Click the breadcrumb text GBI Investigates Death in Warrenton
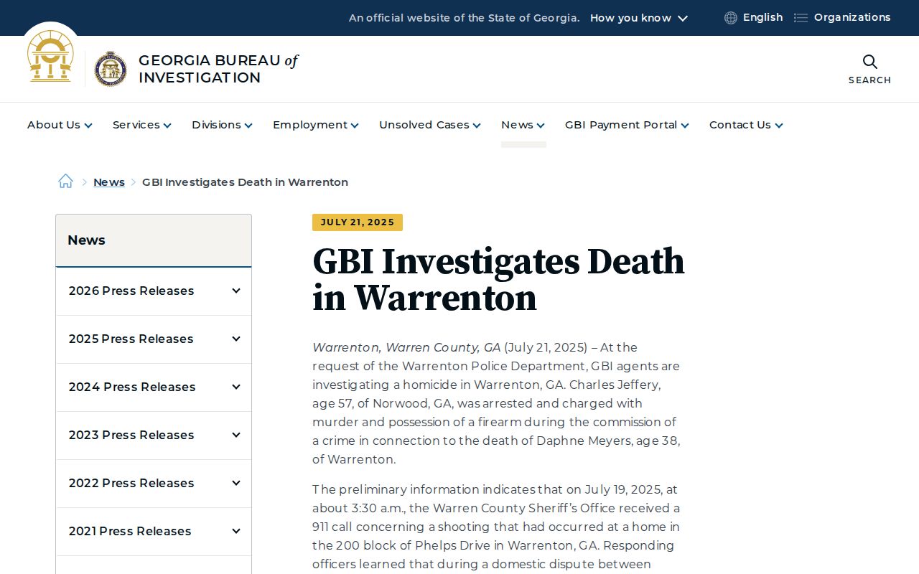The image size is (919, 574). click(x=245, y=182)
